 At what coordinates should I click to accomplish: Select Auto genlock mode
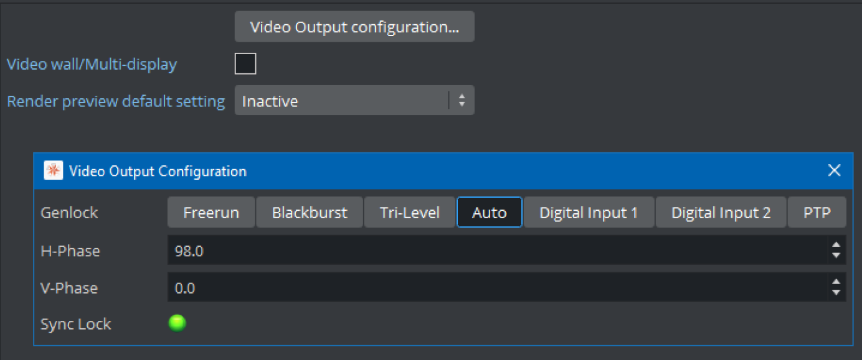490,213
